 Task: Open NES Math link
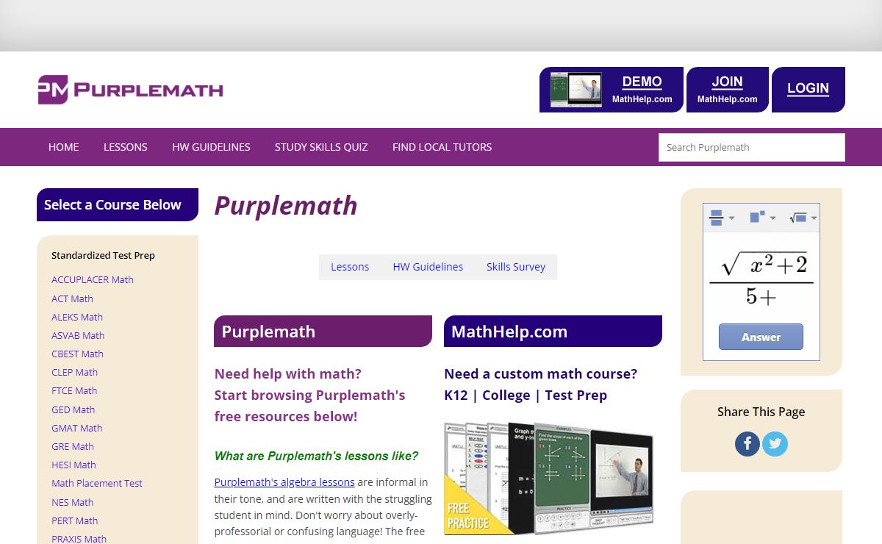pyautogui.click(x=72, y=502)
